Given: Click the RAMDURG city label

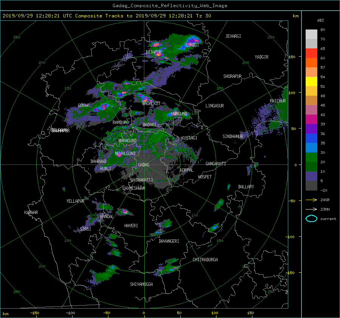Looking at the screenshot, I should tap(121, 123).
